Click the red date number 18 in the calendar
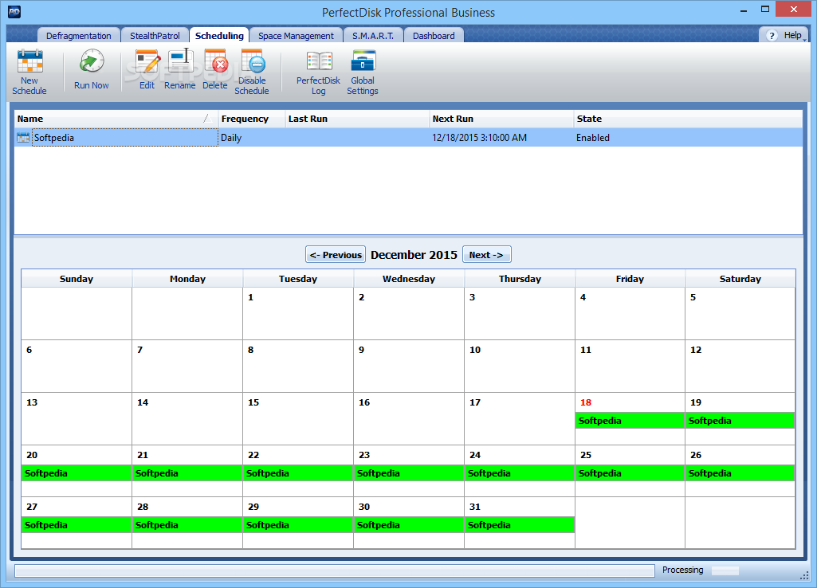The height and width of the screenshot is (588, 817). pyautogui.click(x=586, y=402)
